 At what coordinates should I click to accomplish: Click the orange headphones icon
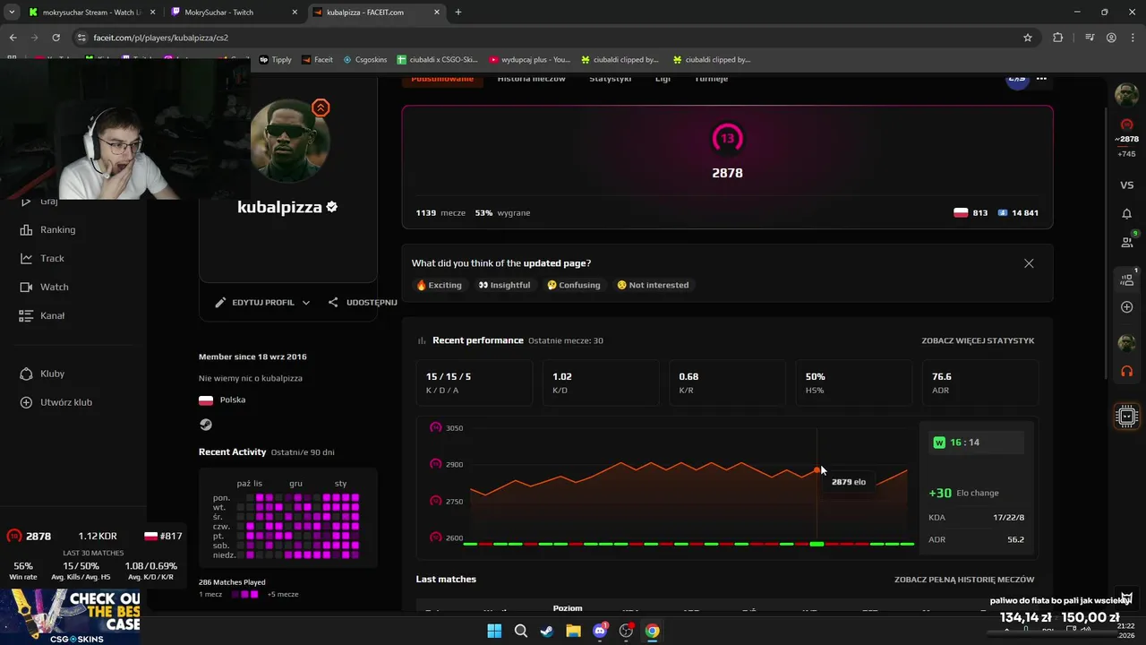pos(1126,371)
